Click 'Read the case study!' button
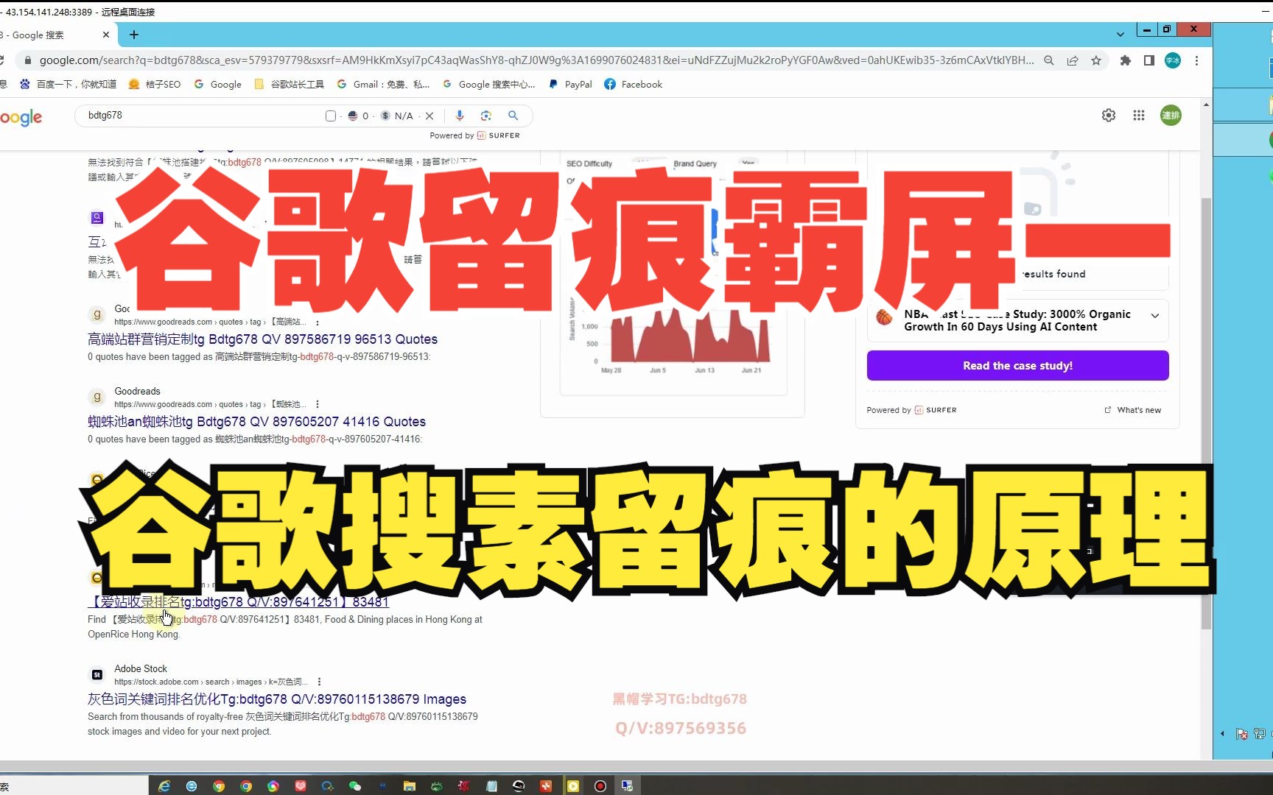The image size is (1273, 795). click(x=1017, y=366)
